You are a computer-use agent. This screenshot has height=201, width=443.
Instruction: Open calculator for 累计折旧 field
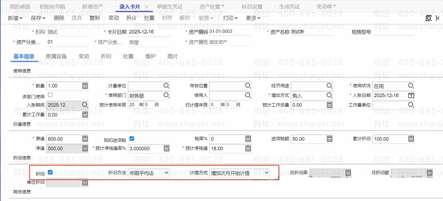(x=411, y=139)
